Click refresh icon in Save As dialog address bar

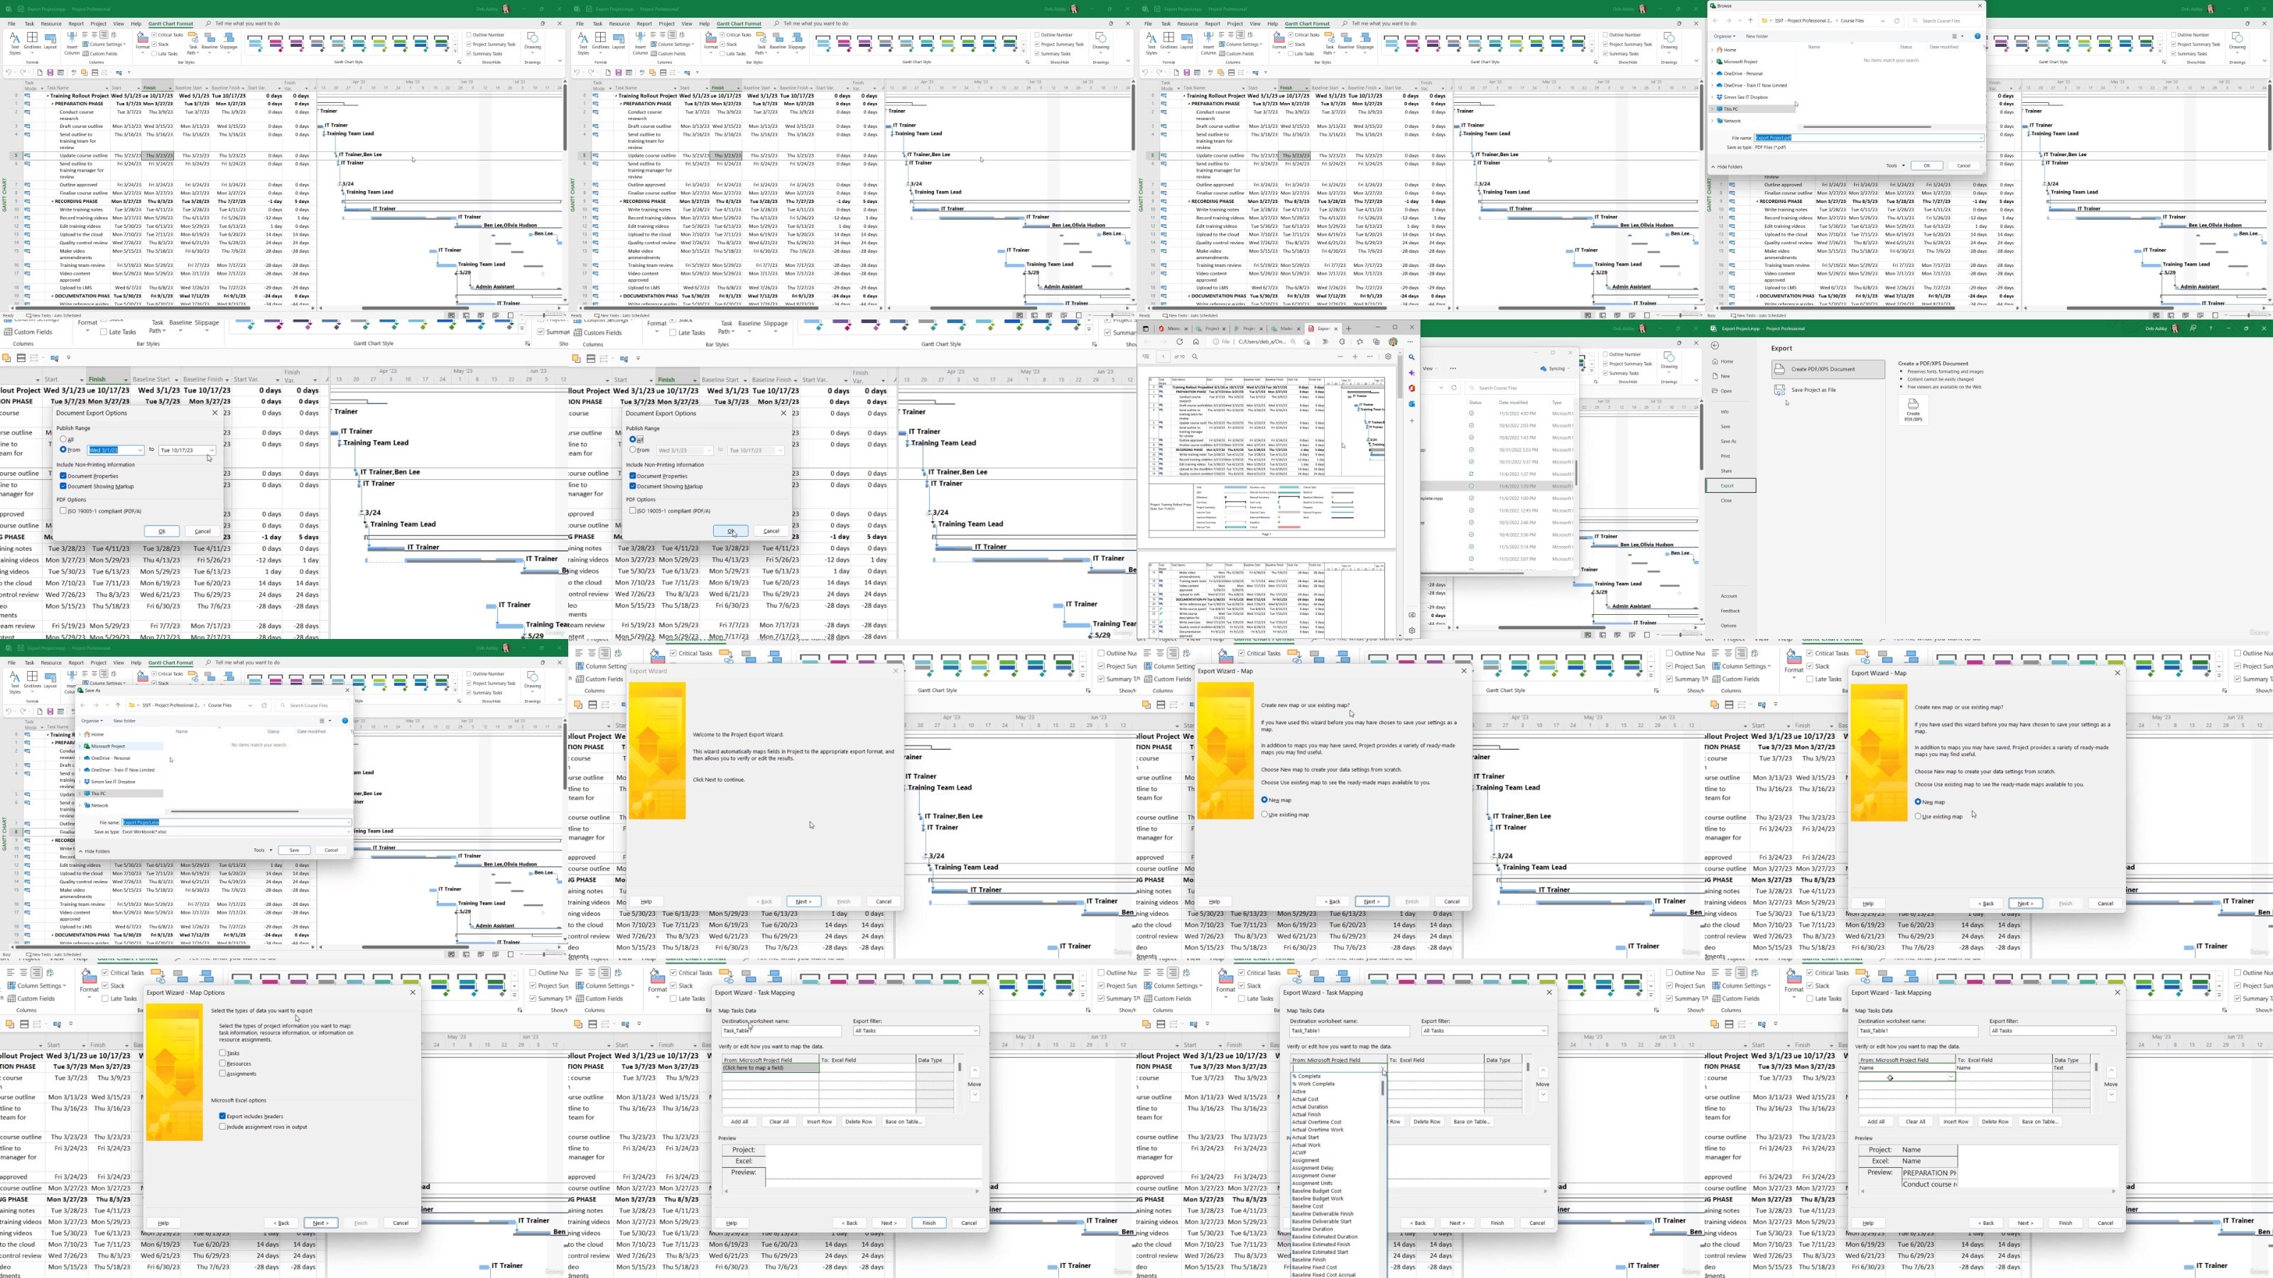(x=264, y=706)
